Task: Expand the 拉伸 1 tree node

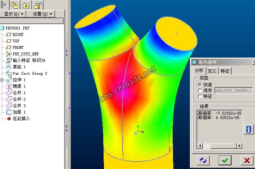Action: [x=2, y=80]
